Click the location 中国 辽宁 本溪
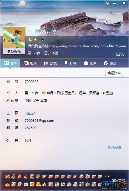129x191 pixels. tap(36, 100)
